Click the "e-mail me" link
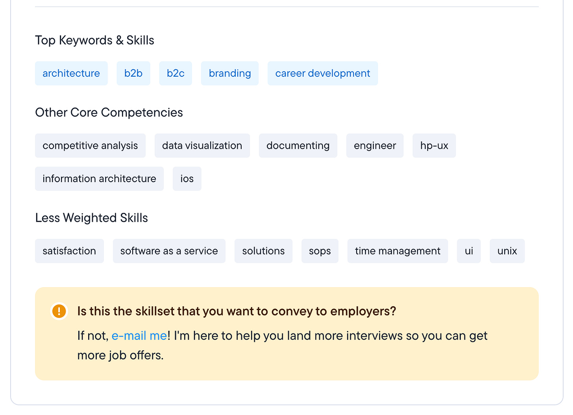The image size is (573, 415). [x=139, y=336]
